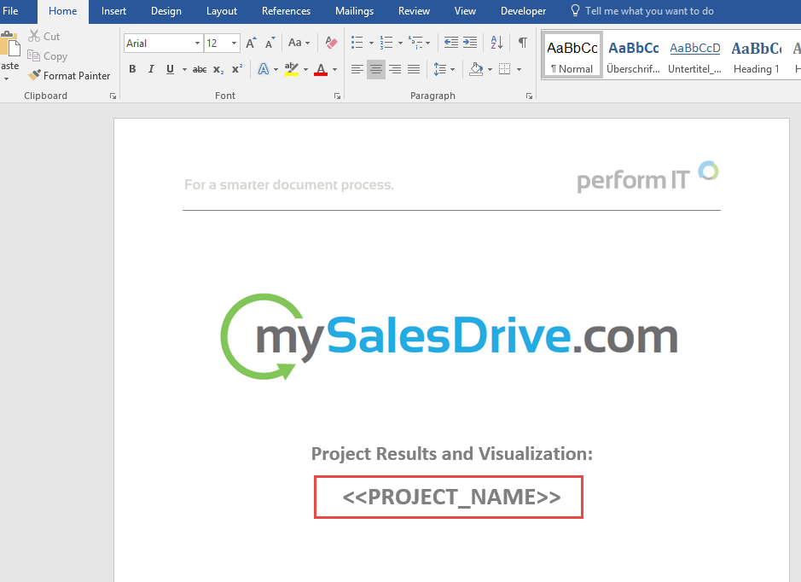Viewport: 801px width, 582px height.
Task: Clear all formatting eraser icon
Action: coord(331,43)
